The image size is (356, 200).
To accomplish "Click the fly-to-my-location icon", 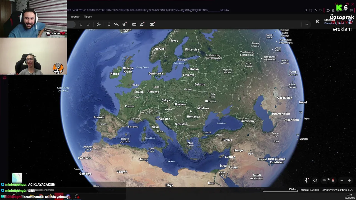I will (315, 181).
